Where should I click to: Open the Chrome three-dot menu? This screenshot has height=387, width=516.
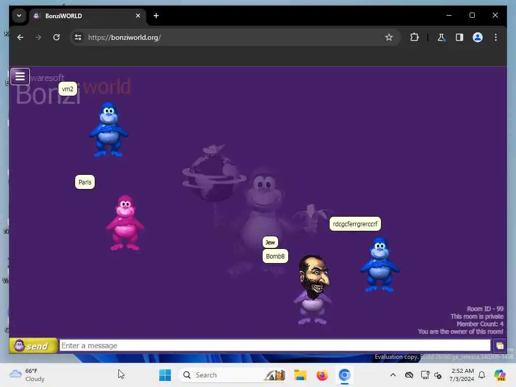click(x=496, y=37)
